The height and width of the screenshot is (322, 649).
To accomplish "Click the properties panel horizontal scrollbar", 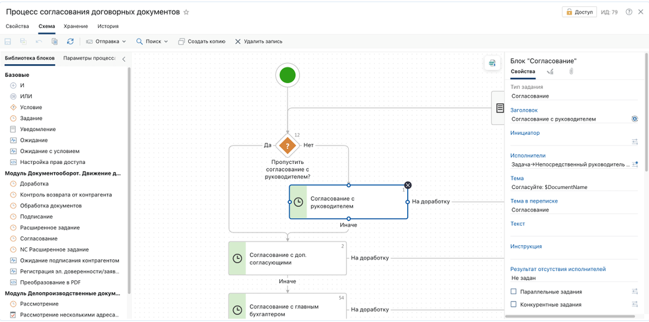I will point(569,316).
